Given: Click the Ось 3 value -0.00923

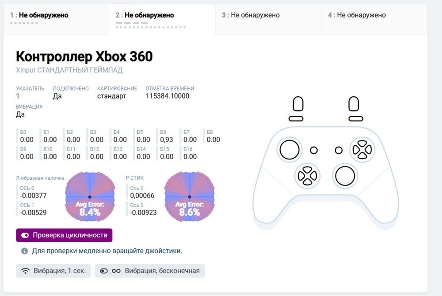Looking at the screenshot, I should click(143, 213).
